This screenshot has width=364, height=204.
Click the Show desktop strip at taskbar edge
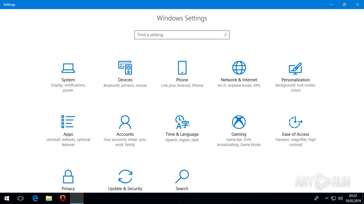click(363, 198)
